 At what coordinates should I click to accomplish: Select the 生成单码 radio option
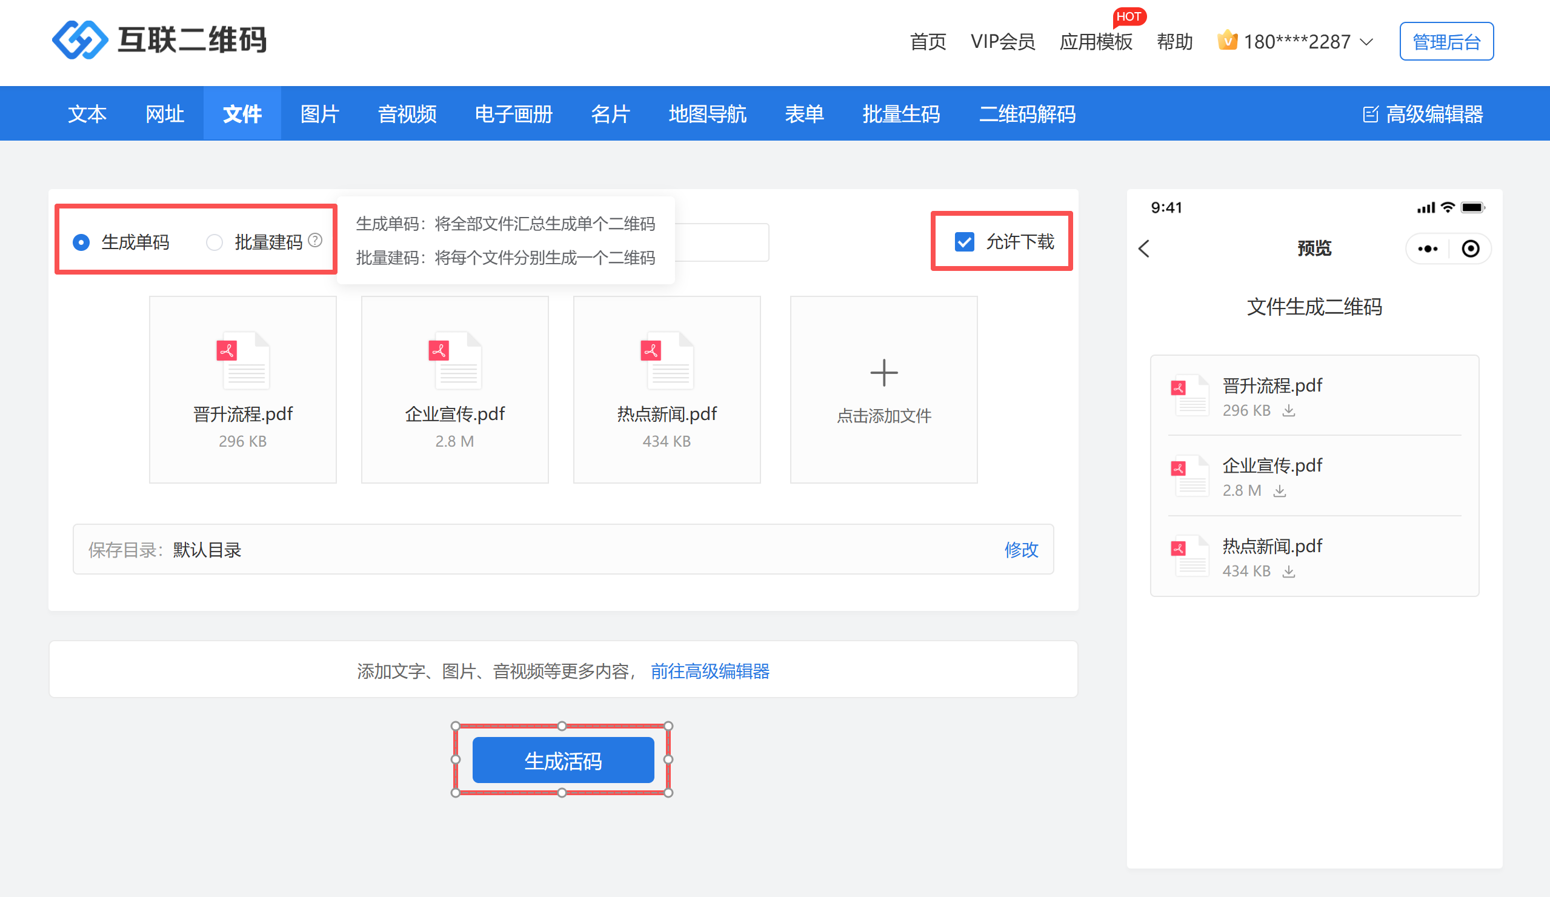coord(81,242)
